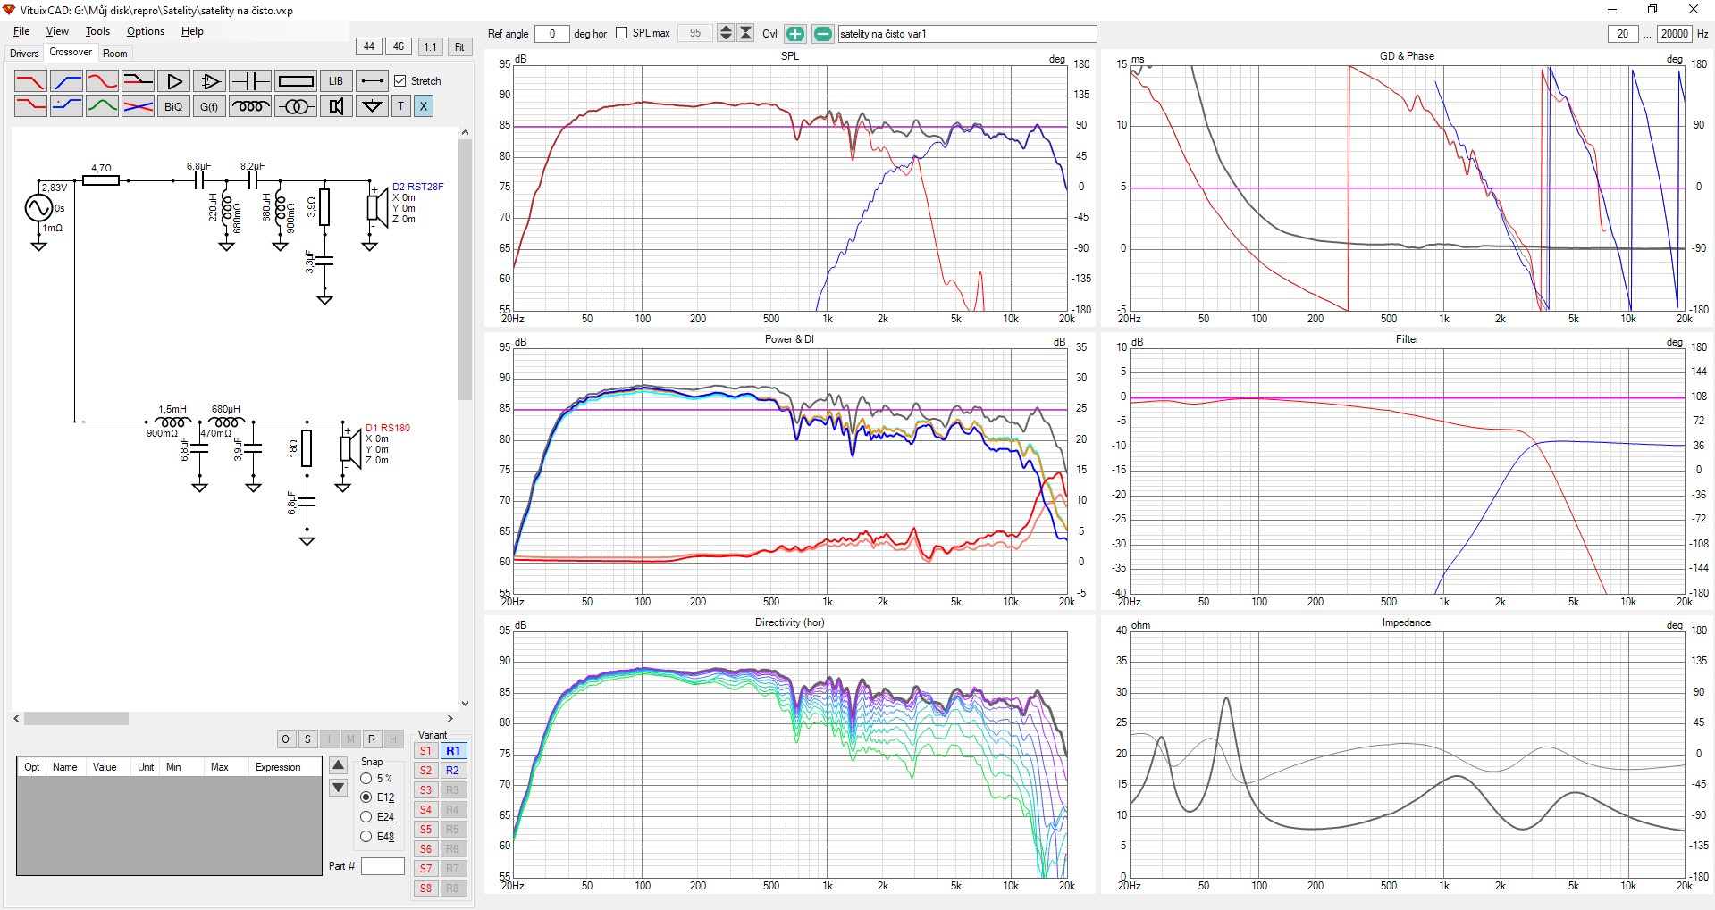The image size is (1715, 910).
Task: Toggle the O button above parameter table
Action: tap(285, 739)
